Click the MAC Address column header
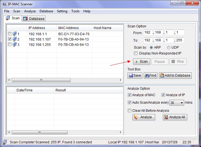This screenshot has height=147, width=201. point(74,28)
